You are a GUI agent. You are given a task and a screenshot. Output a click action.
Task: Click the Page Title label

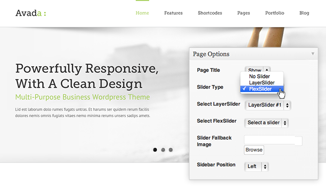pos(208,70)
